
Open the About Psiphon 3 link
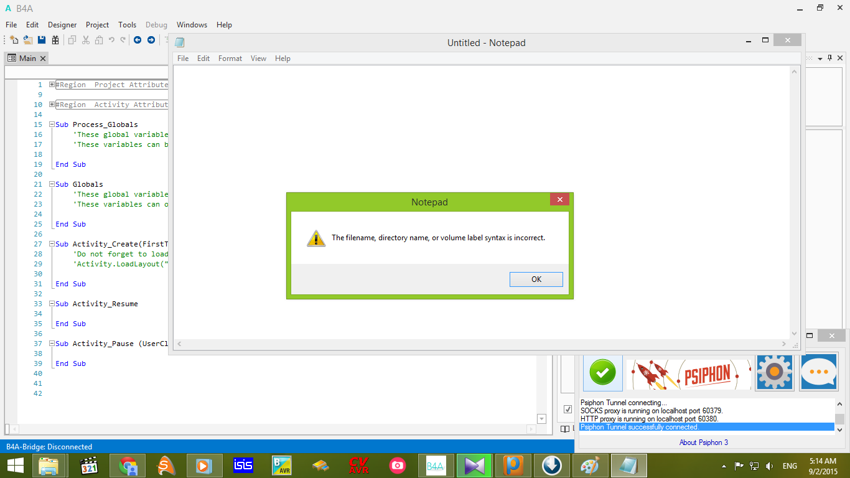[x=703, y=443]
